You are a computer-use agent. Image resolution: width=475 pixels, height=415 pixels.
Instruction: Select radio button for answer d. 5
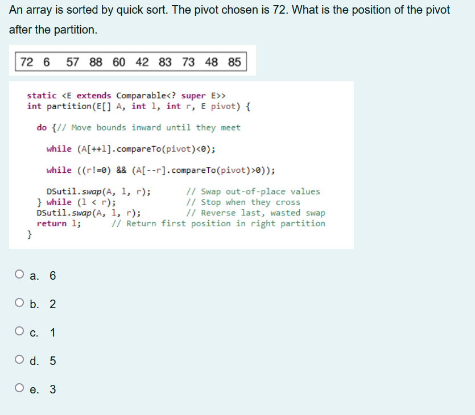coord(19,360)
